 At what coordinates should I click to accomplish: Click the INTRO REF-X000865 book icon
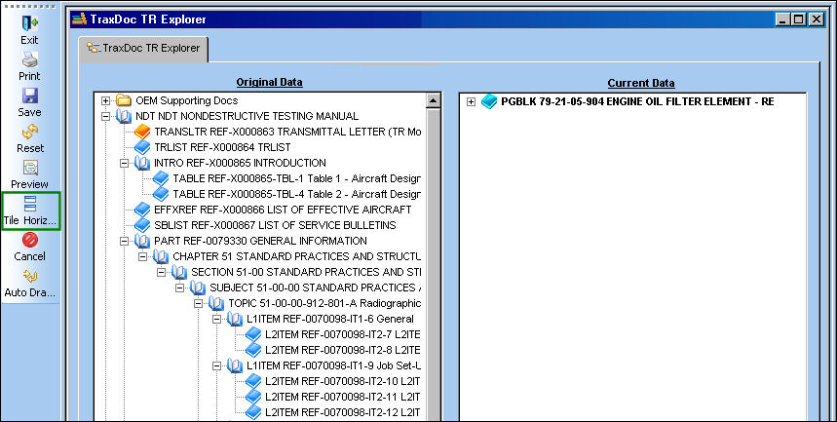coord(142,163)
